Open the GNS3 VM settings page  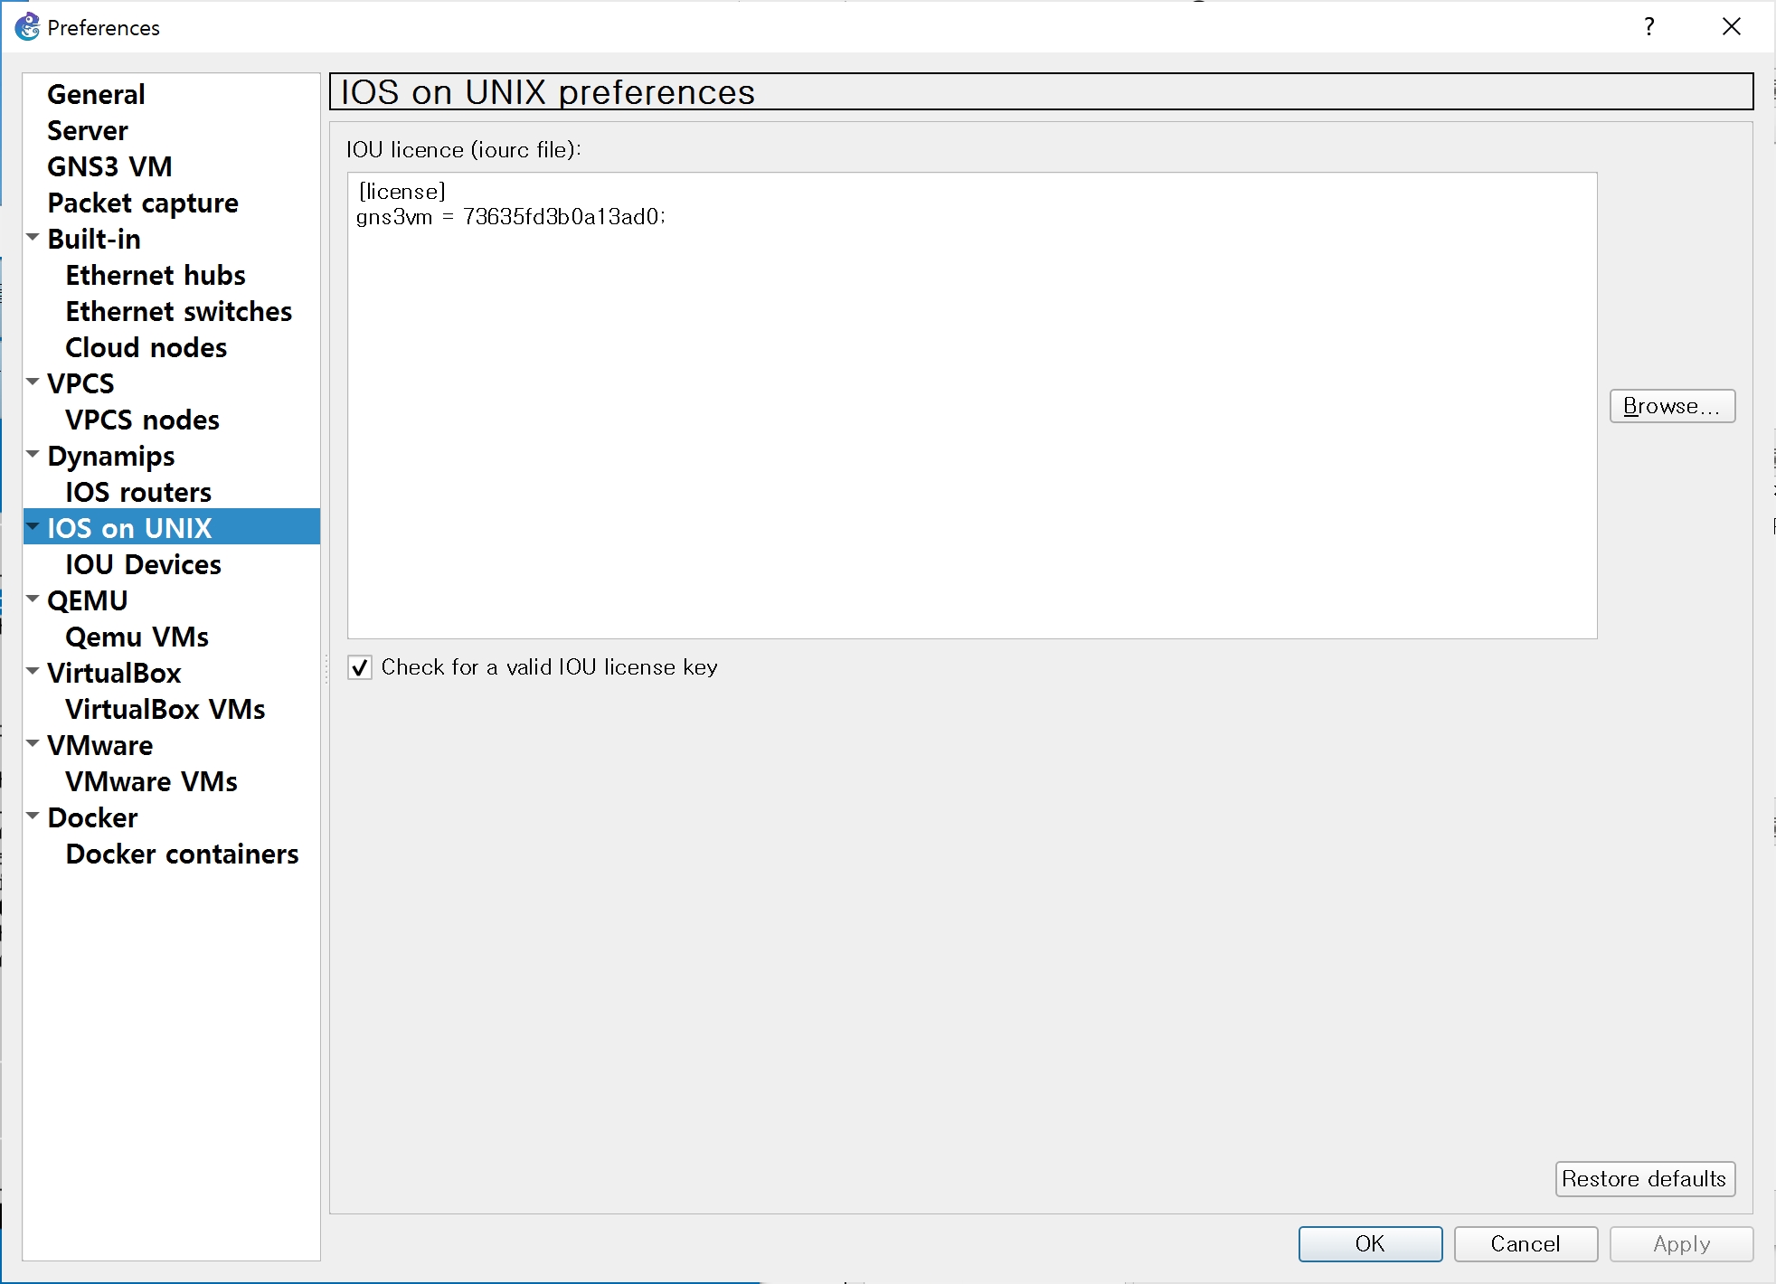click(x=109, y=166)
